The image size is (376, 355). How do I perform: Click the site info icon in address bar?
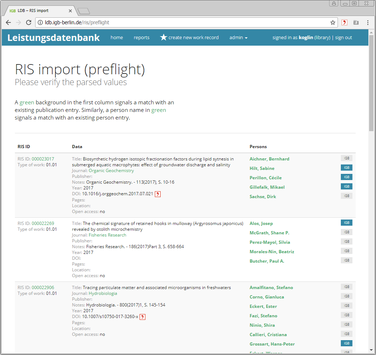click(40, 22)
